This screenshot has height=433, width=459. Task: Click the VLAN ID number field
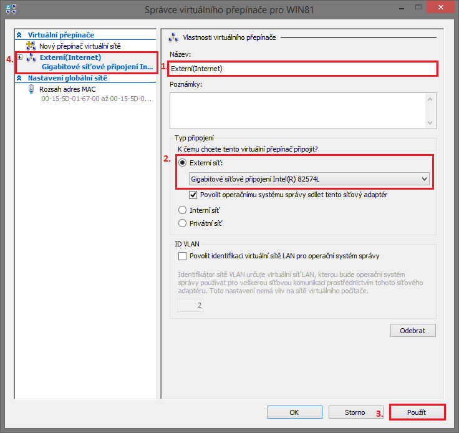pyautogui.click(x=191, y=305)
